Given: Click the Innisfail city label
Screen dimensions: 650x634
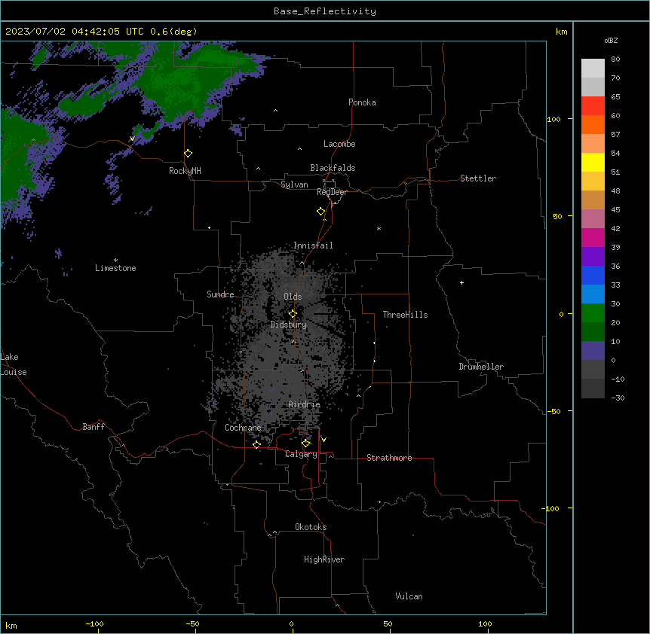Looking at the screenshot, I should coord(313,245).
